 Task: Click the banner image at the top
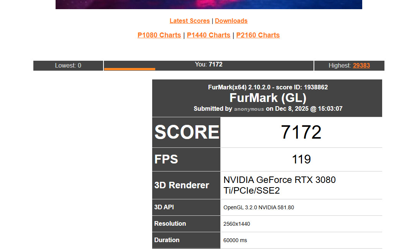click(209, 4)
